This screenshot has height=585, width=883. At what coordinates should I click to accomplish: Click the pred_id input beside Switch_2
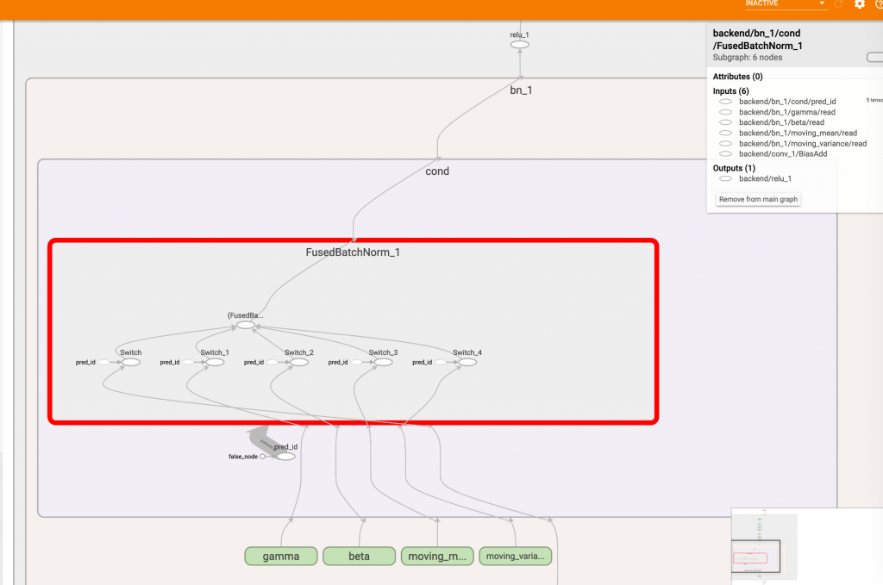click(x=272, y=362)
